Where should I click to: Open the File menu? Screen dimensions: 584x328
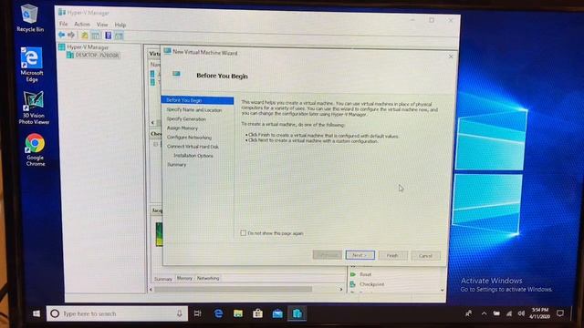(63, 24)
